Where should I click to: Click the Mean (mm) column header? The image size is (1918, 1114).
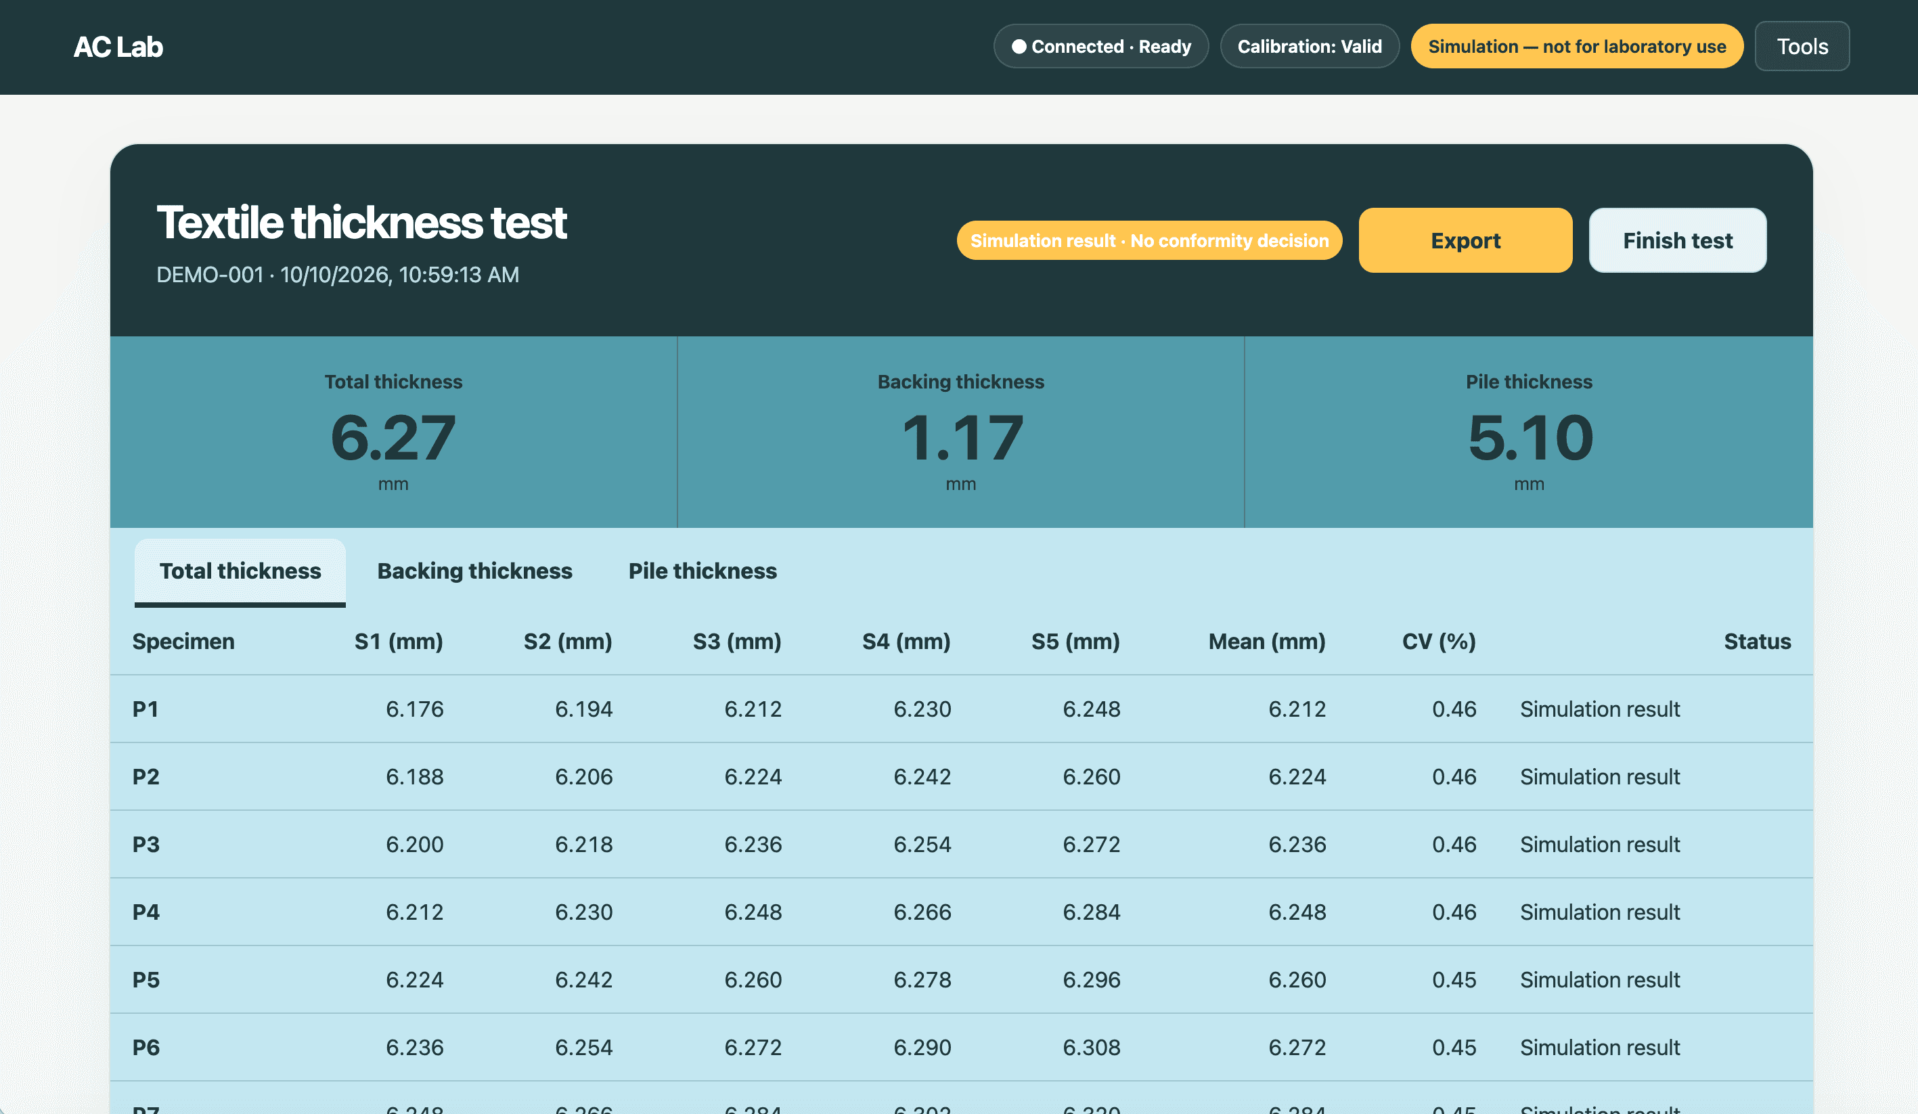pos(1267,642)
